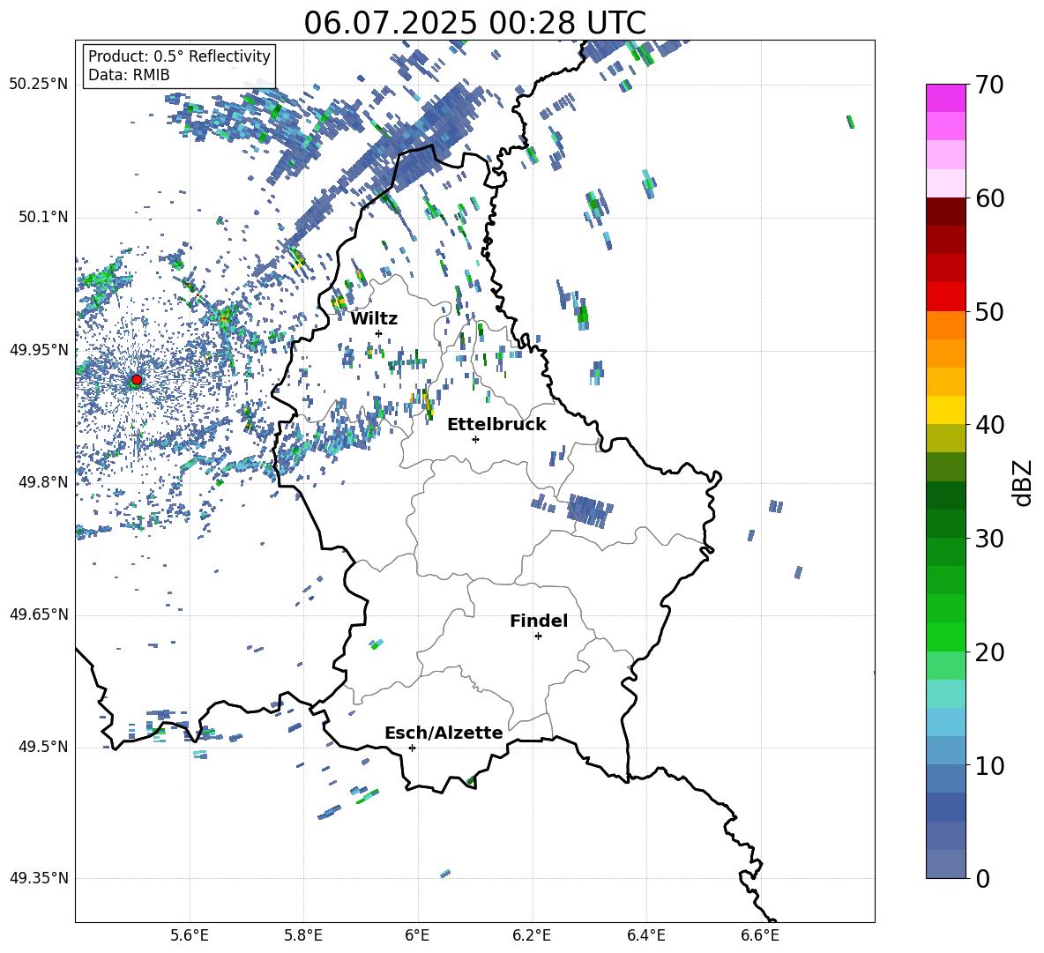The height and width of the screenshot is (953, 1044).
Task: Click the Product: 0.5° Reflectivity label
Action: 179,56
